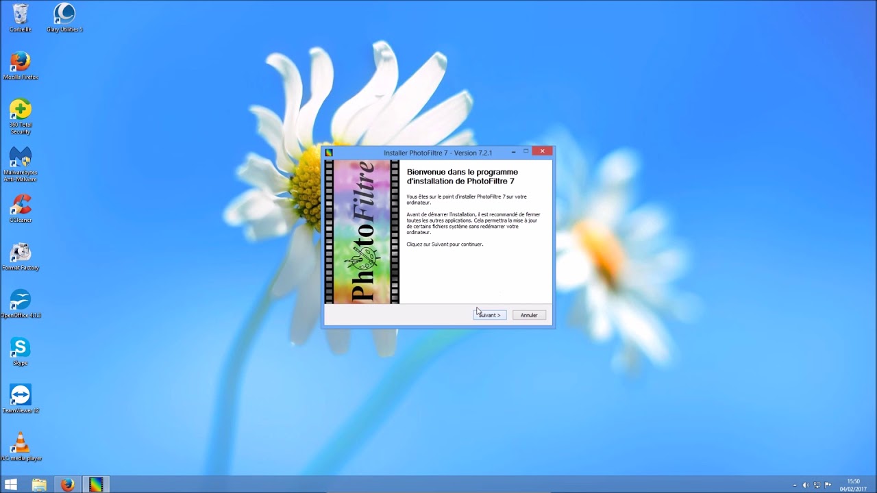Image resolution: width=877 pixels, height=493 pixels.
Task: Open the Action Center flag icon
Action: 828,485
